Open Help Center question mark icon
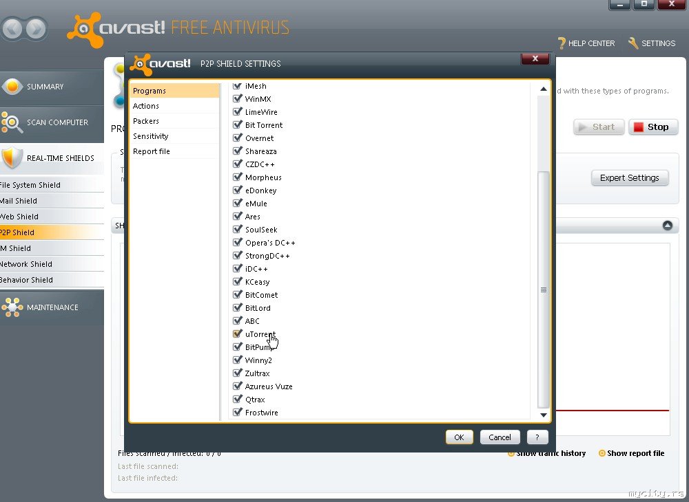 562,43
